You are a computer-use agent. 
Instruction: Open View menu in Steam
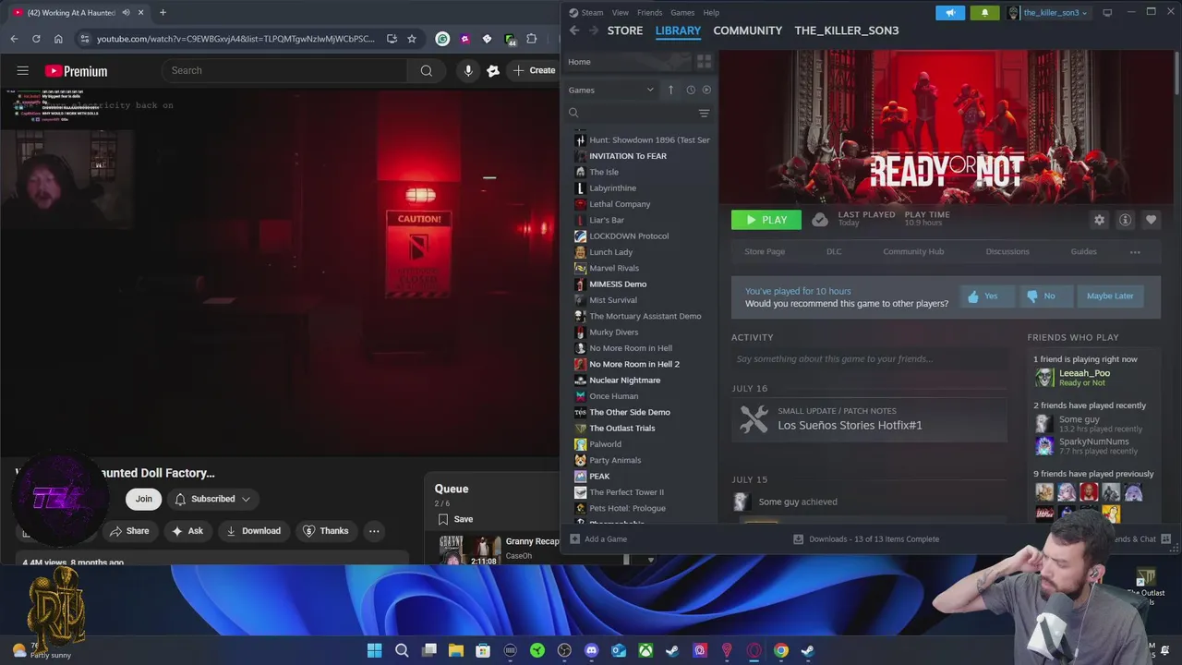pos(621,13)
